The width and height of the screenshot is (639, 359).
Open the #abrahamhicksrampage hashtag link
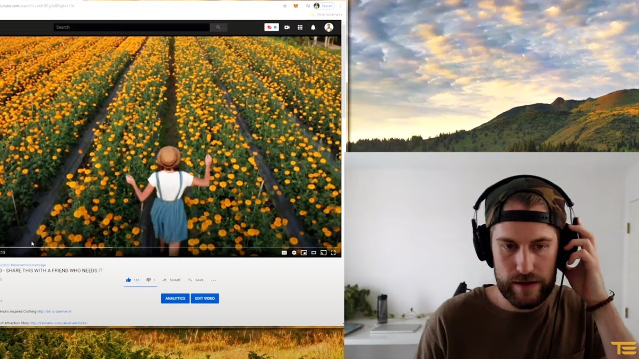(28, 265)
